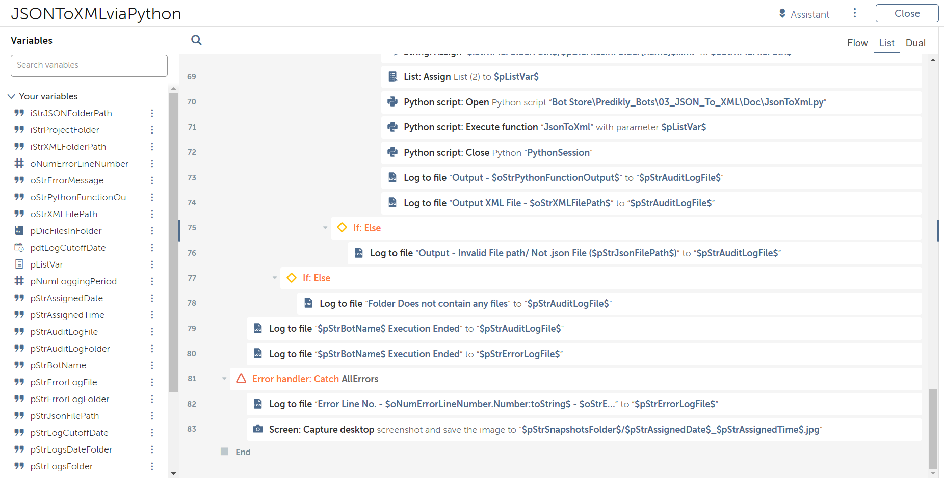
Task: Click the Close button
Action: click(906, 13)
